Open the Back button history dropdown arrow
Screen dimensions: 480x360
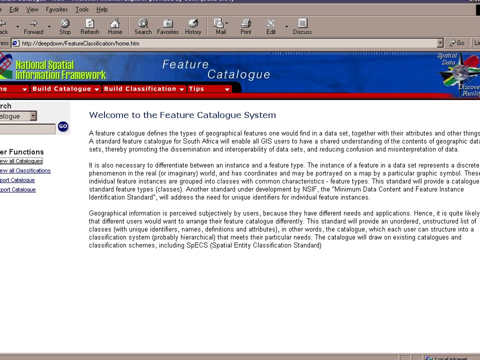pos(17,26)
